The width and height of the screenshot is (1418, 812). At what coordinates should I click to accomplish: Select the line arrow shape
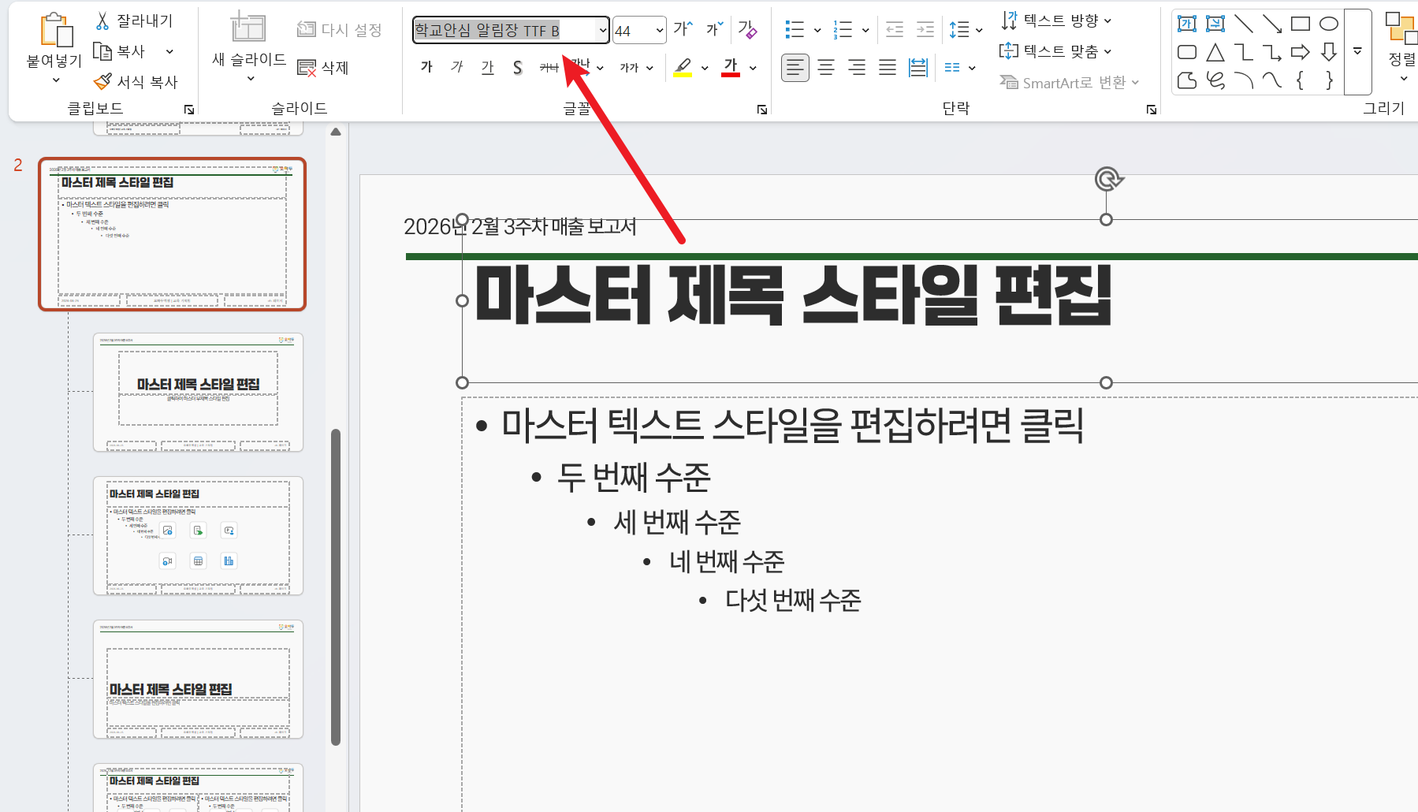click(x=1272, y=24)
